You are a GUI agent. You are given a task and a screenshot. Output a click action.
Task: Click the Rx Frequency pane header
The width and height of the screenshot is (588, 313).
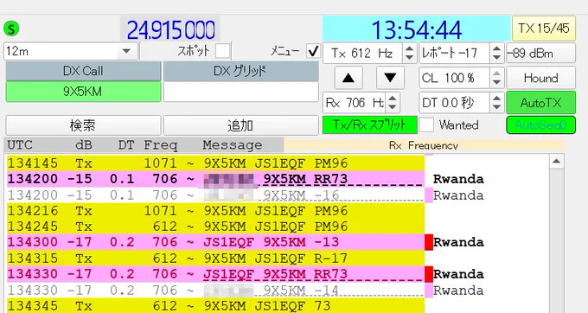click(424, 145)
